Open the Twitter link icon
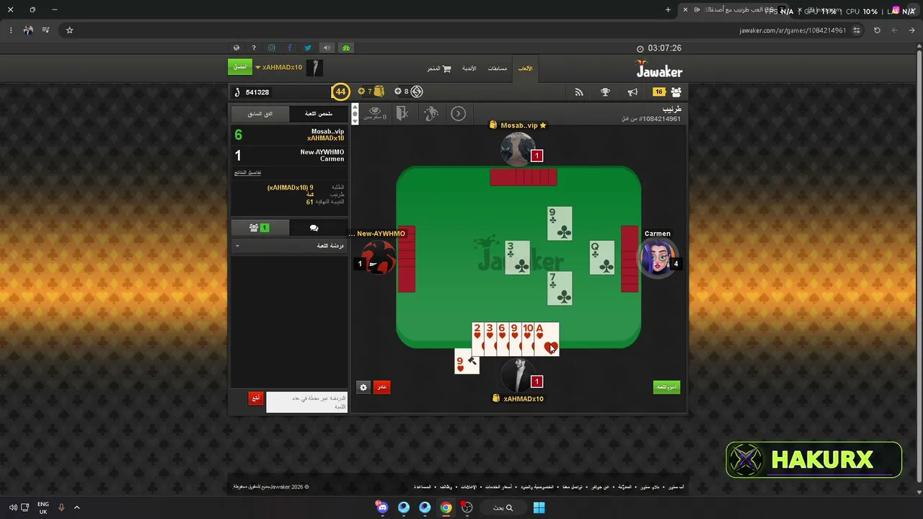923x519 pixels. (308, 48)
